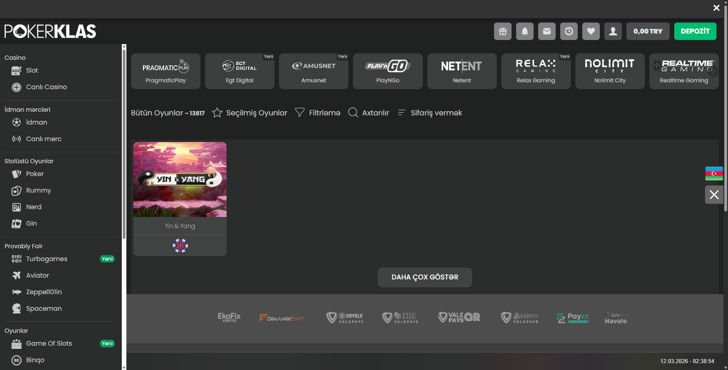Click the Turbogames icon
This screenshot has height=370, width=728.
coord(17,259)
